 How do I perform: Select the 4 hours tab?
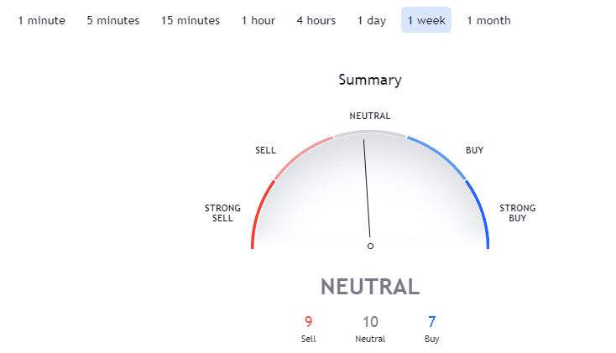[316, 20]
